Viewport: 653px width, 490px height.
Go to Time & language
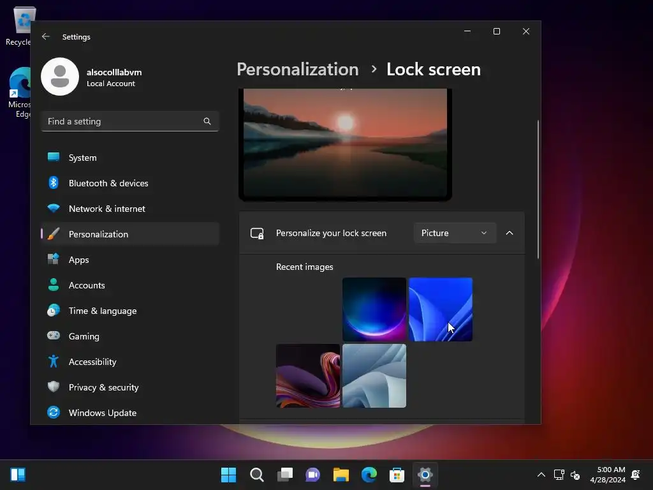pyautogui.click(x=130, y=311)
